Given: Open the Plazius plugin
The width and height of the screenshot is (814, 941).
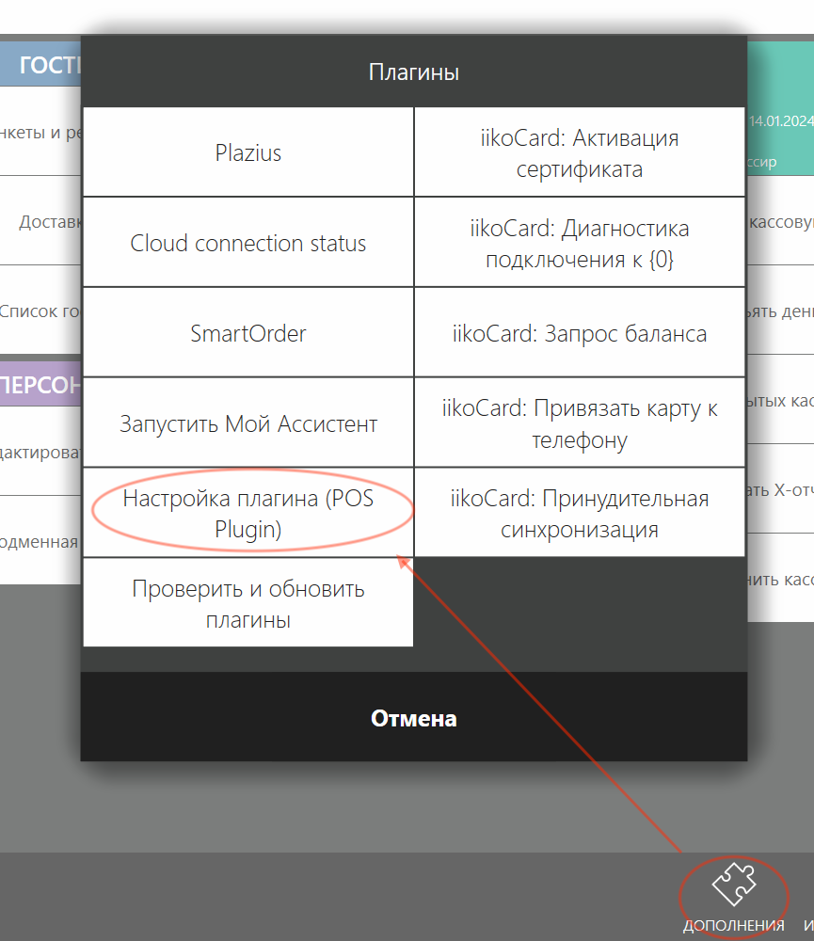Looking at the screenshot, I should [247, 152].
